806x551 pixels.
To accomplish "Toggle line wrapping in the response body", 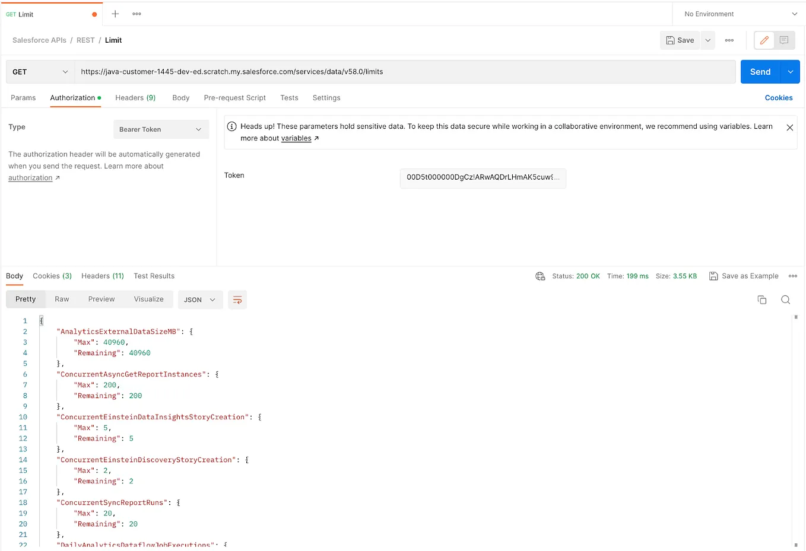I will pyautogui.click(x=237, y=300).
